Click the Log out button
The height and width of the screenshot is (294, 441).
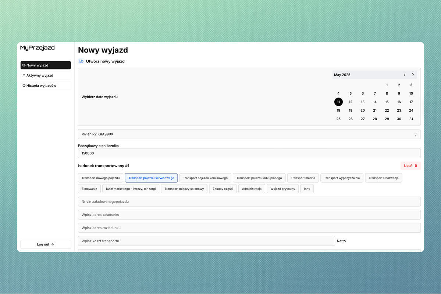coord(46,244)
